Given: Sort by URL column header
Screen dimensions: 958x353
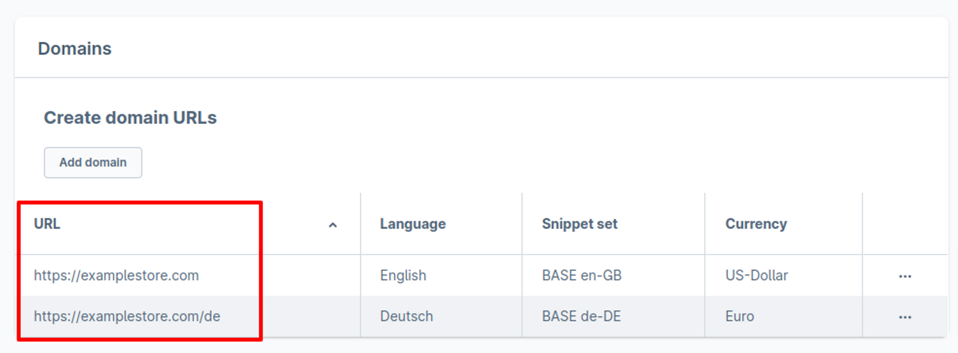Looking at the screenshot, I should click(47, 224).
